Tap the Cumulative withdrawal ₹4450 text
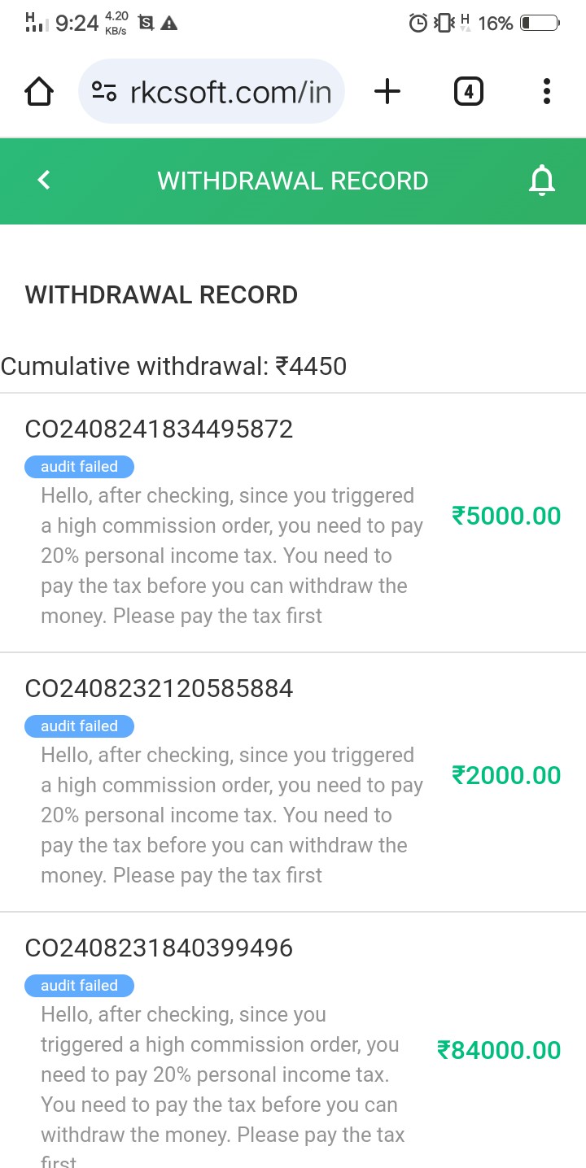Image resolution: width=586 pixels, height=1168 pixels. click(174, 366)
